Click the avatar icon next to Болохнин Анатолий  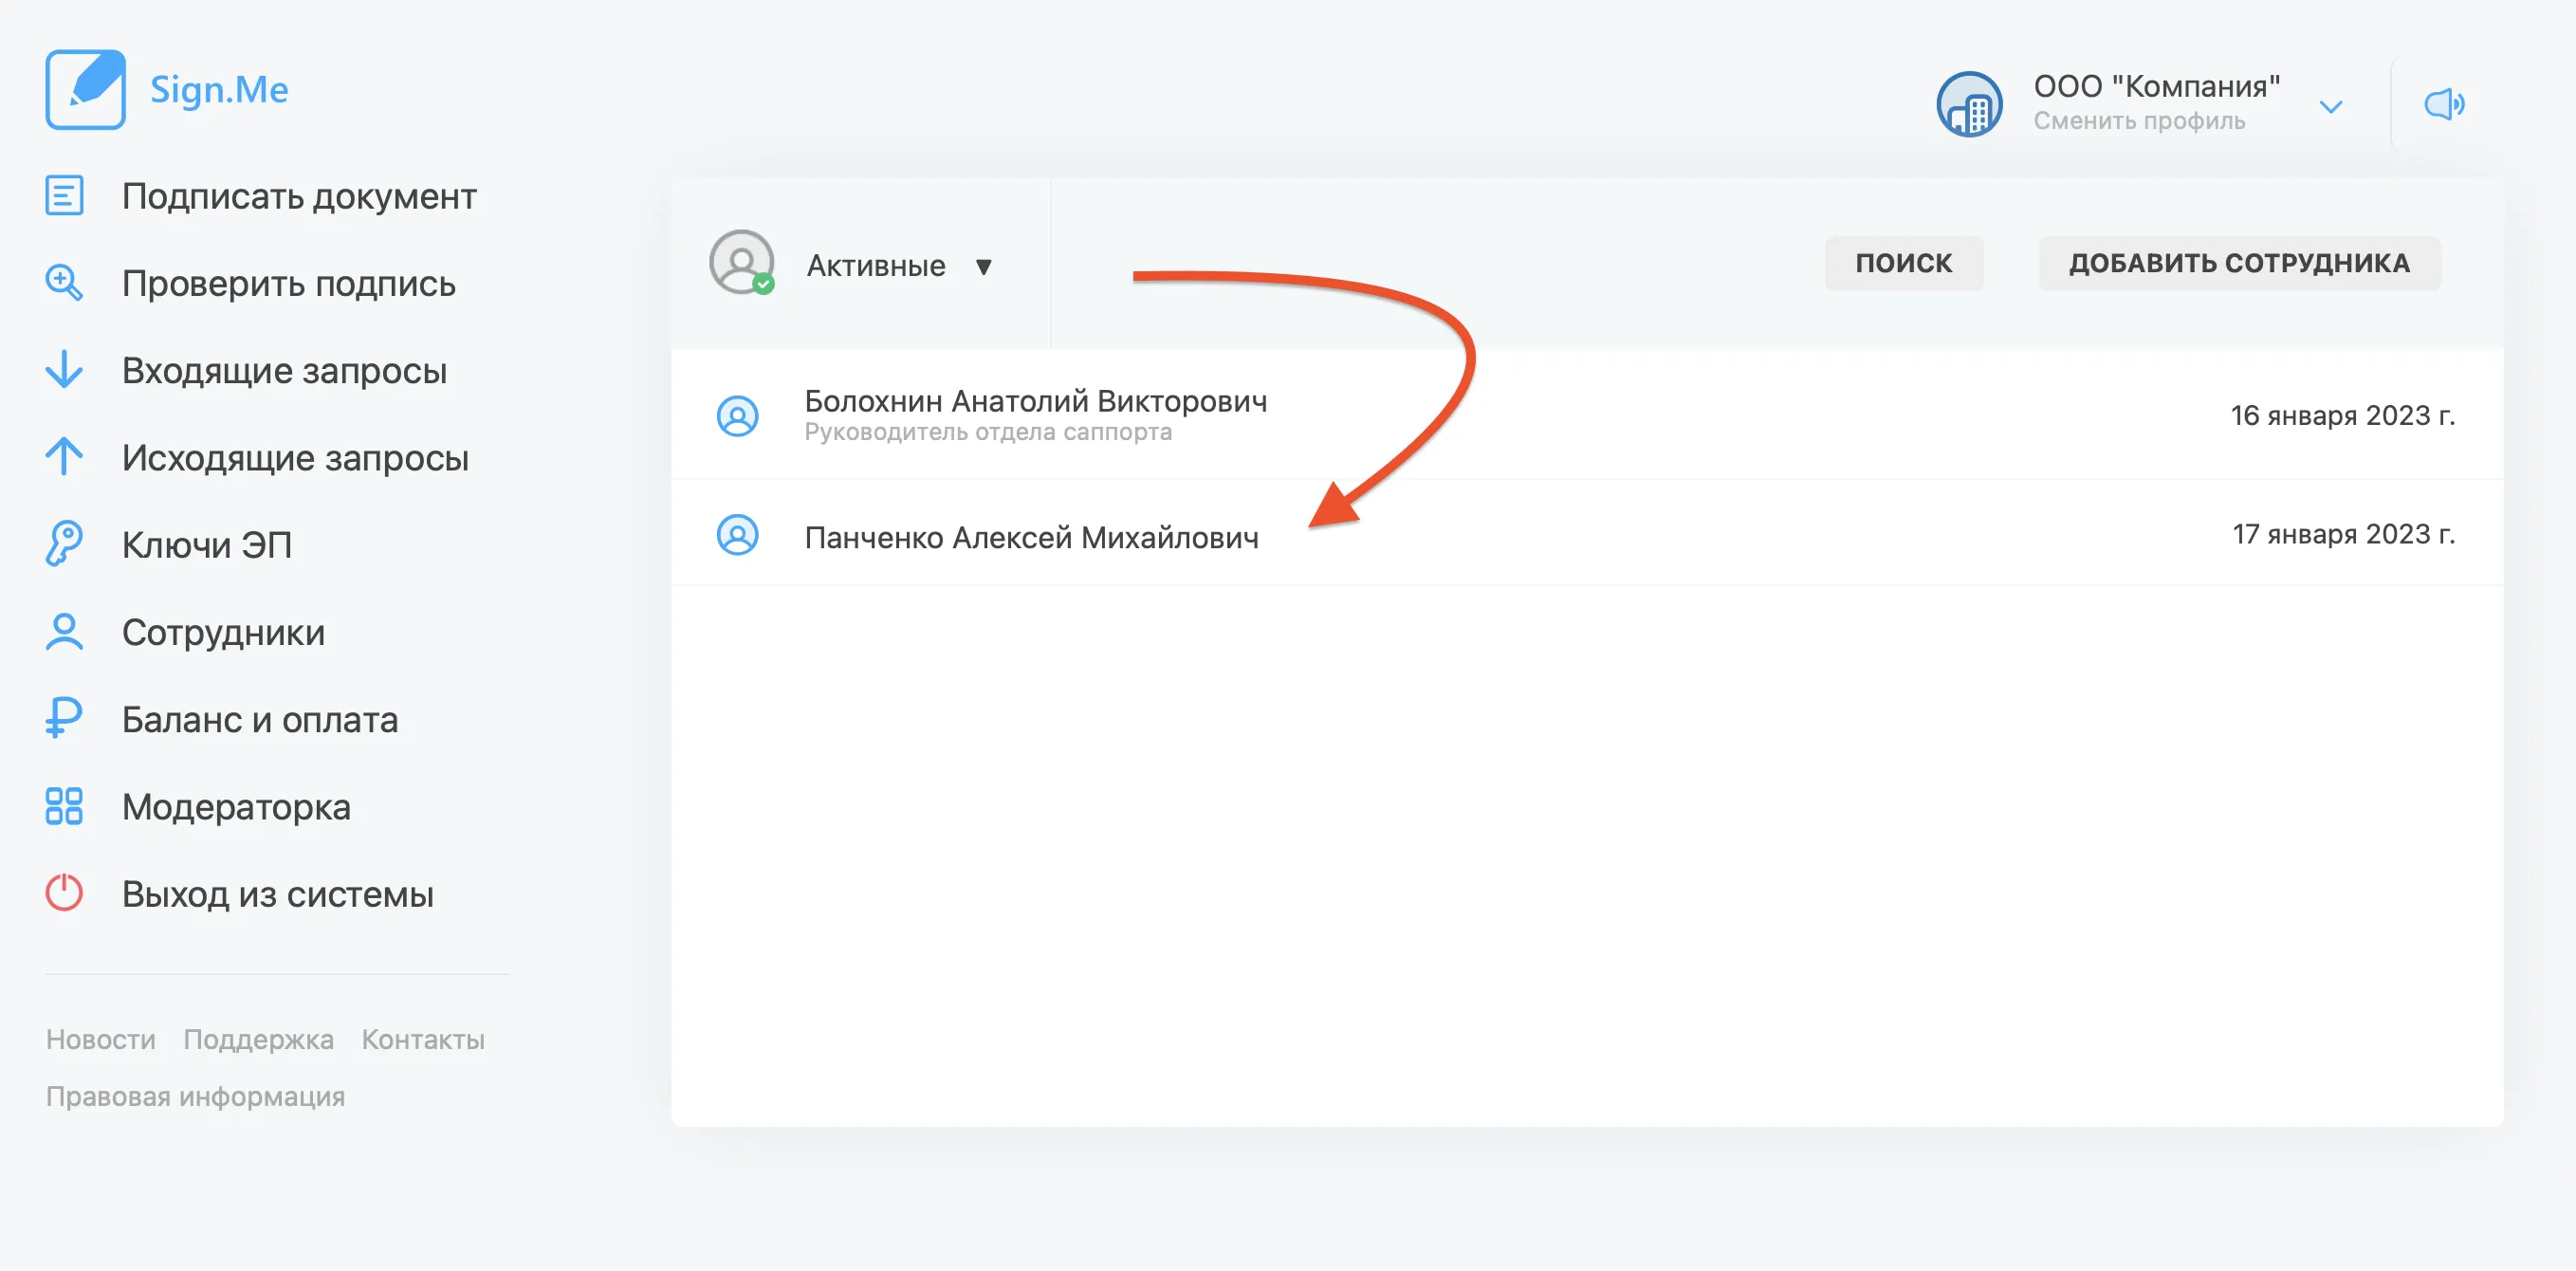click(738, 416)
